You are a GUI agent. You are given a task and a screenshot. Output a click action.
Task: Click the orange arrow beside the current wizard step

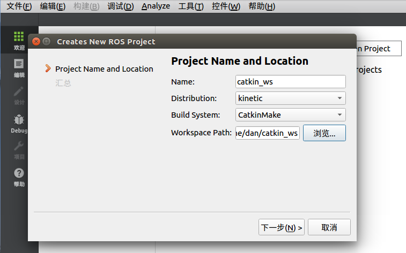coord(48,68)
